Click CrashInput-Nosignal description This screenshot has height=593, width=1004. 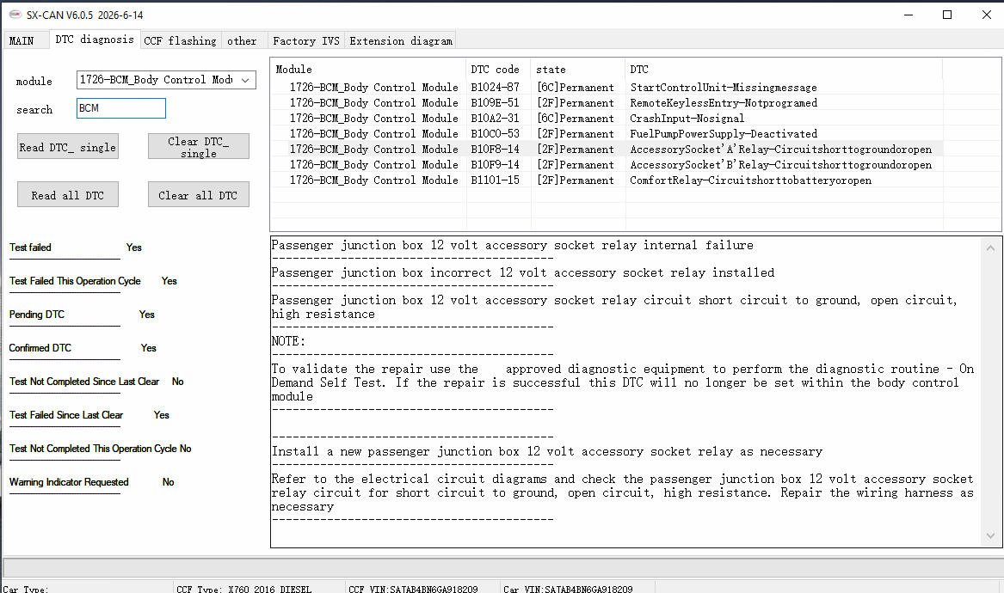tap(687, 119)
